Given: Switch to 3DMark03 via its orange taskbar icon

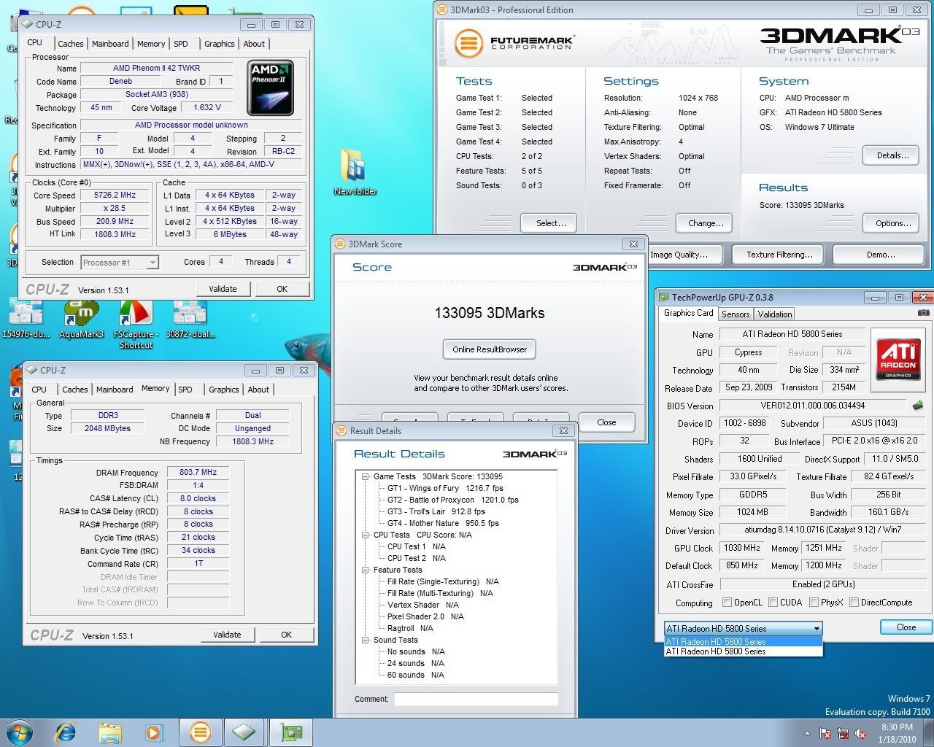Looking at the screenshot, I should tap(200, 732).
